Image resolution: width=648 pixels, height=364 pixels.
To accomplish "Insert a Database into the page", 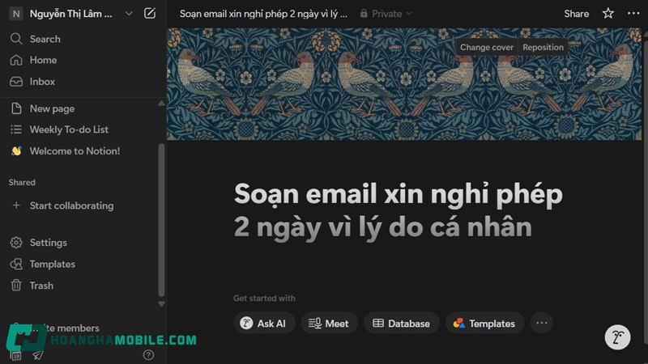I will 402,324.
